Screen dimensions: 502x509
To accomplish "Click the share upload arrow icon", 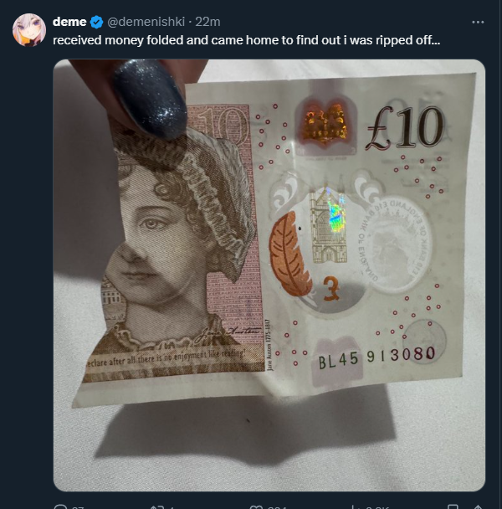I will click(x=479, y=506).
